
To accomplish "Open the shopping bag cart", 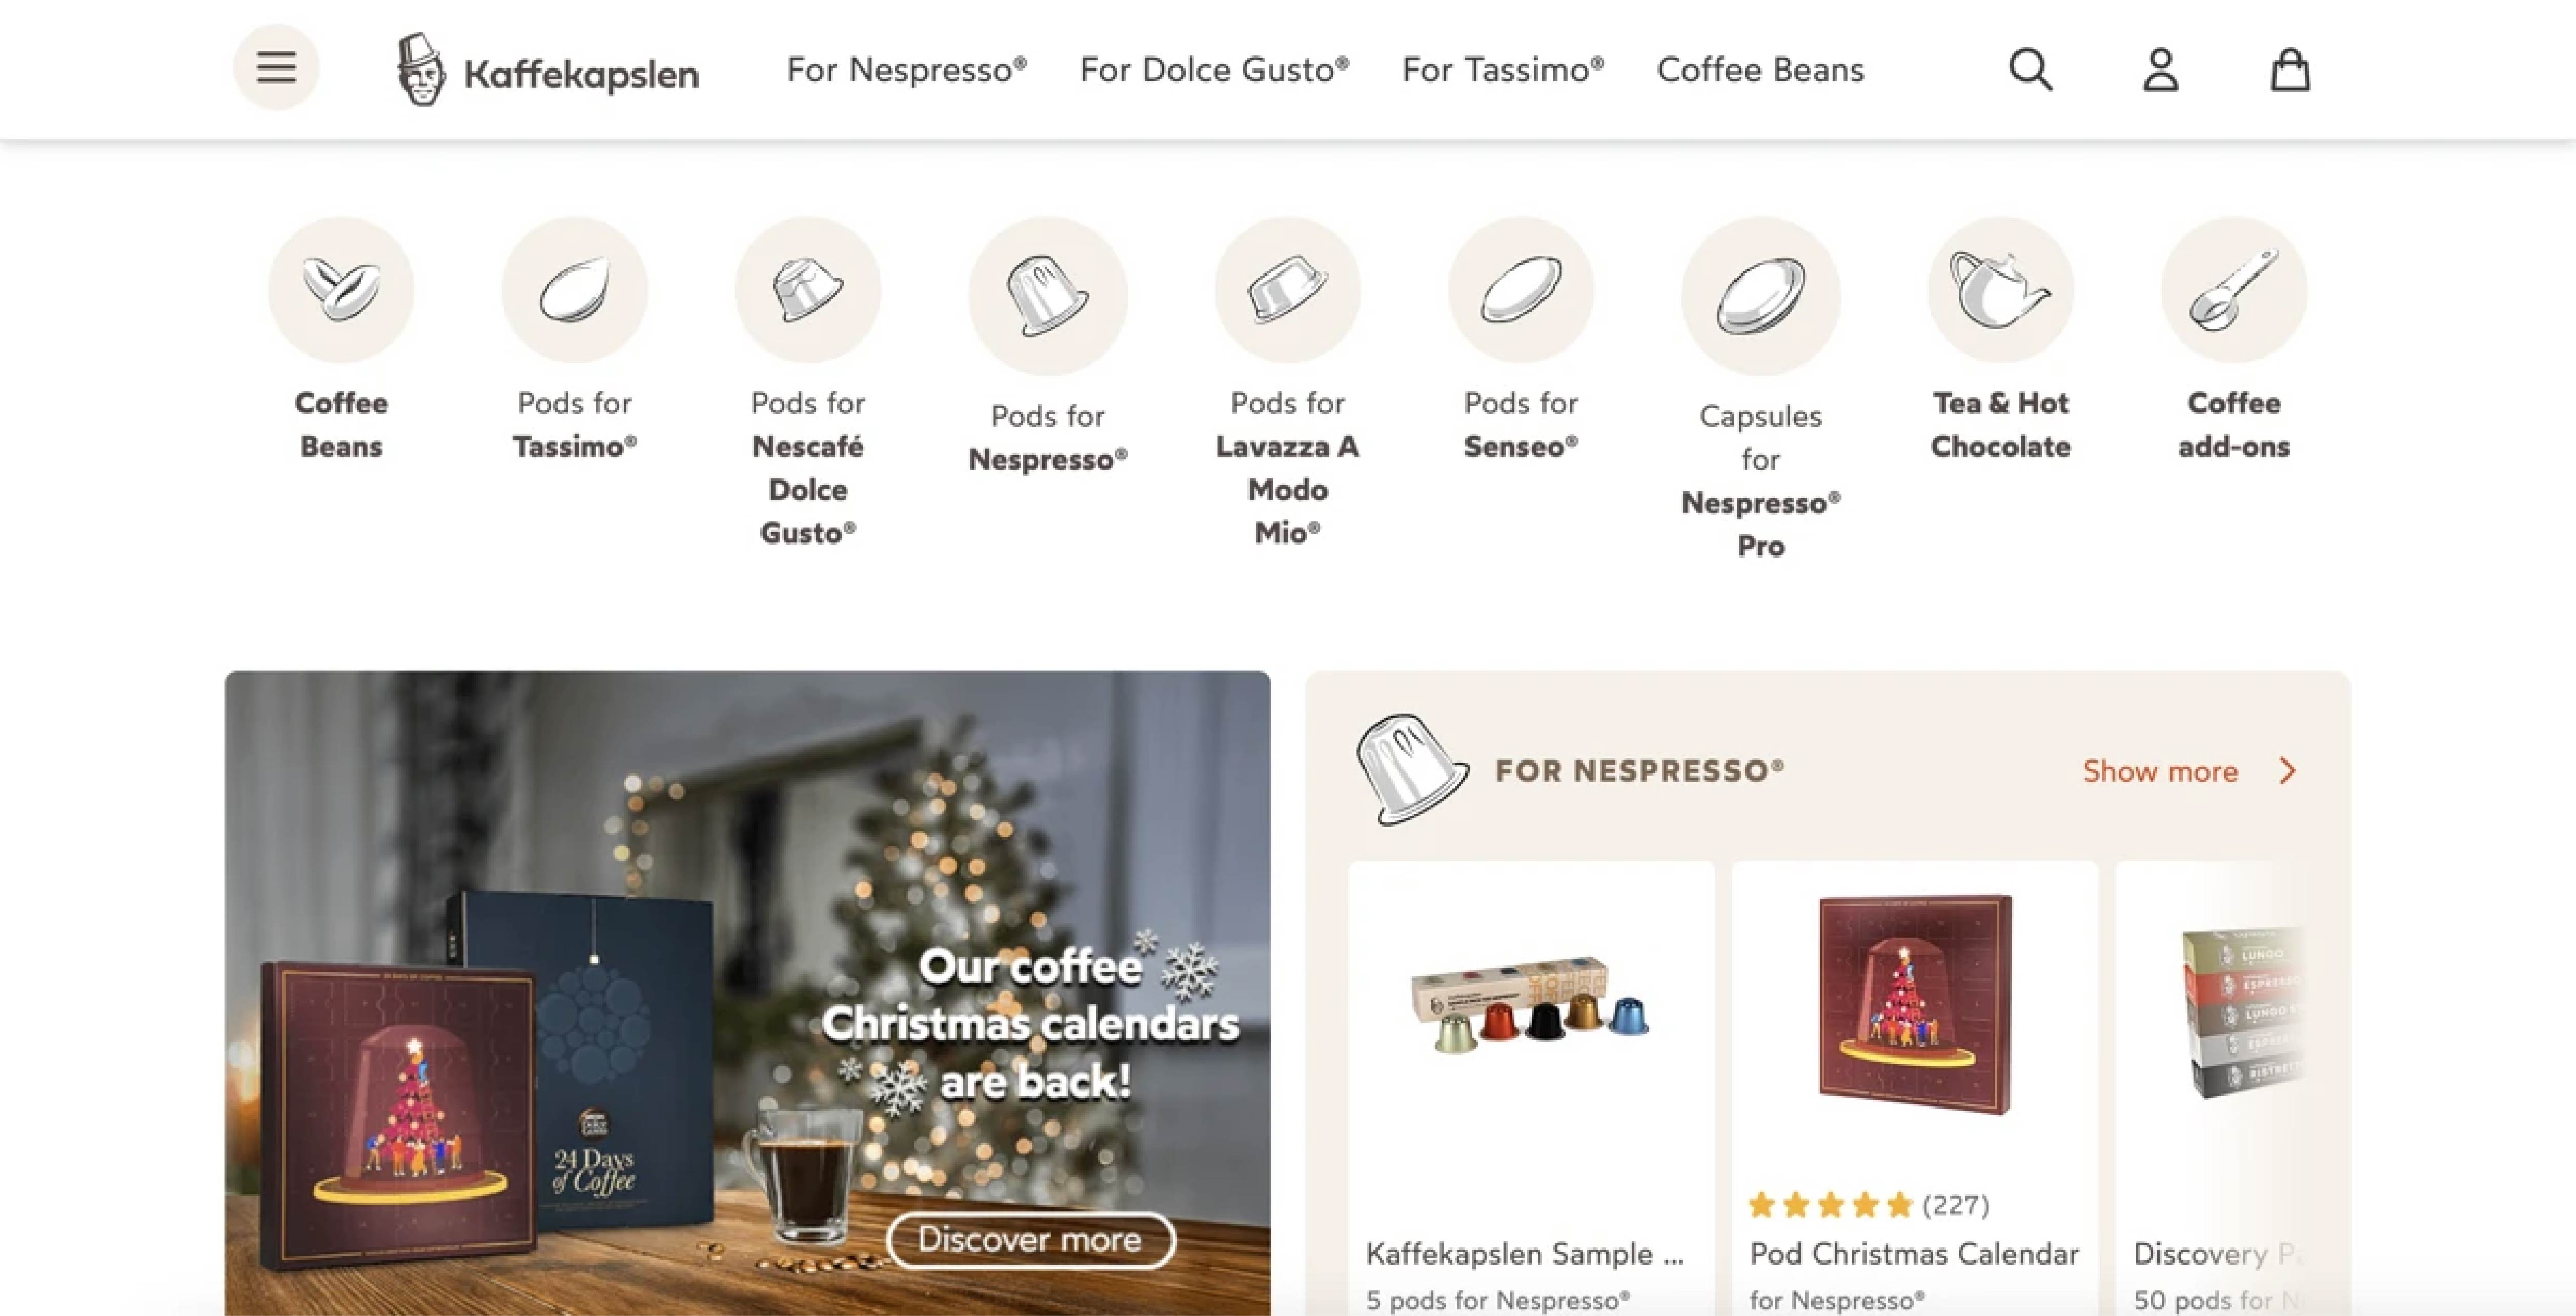I will tap(2290, 70).
